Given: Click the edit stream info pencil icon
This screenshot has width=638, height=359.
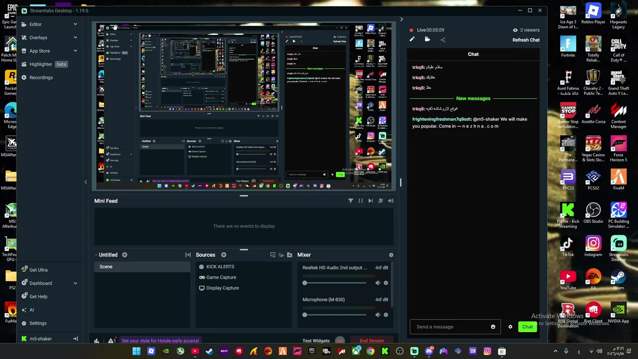Looking at the screenshot, I should [412, 39].
